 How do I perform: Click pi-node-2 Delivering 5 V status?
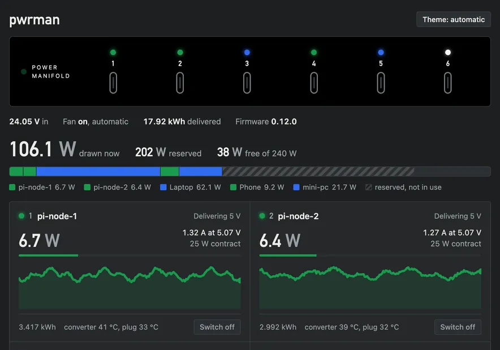[458, 216]
